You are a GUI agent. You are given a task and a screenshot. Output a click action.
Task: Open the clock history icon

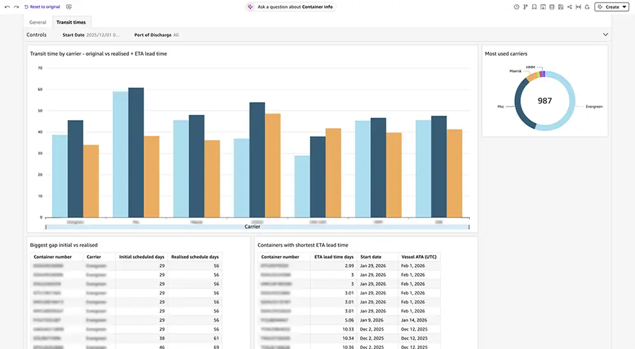pyautogui.click(x=516, y=7)
